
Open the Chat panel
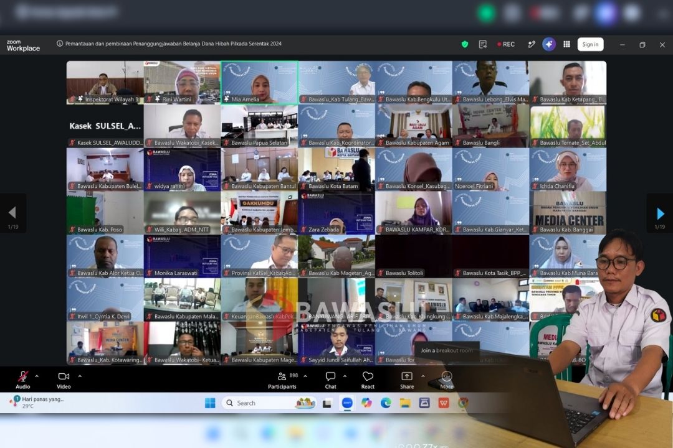click(x=330, y=380)
